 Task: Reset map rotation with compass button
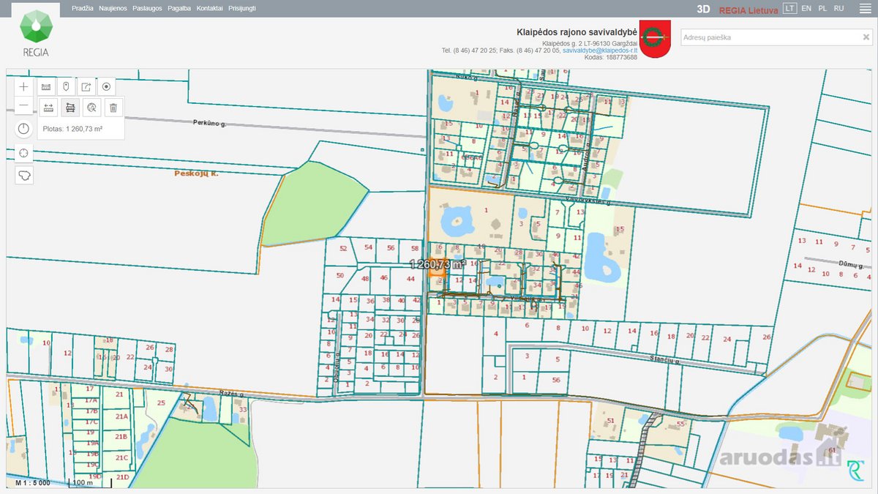tap(24, 129)
